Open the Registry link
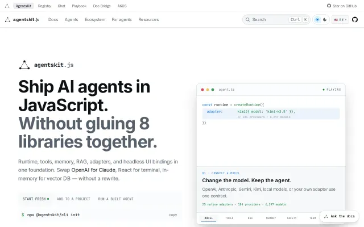 click(x=44, y=6)
